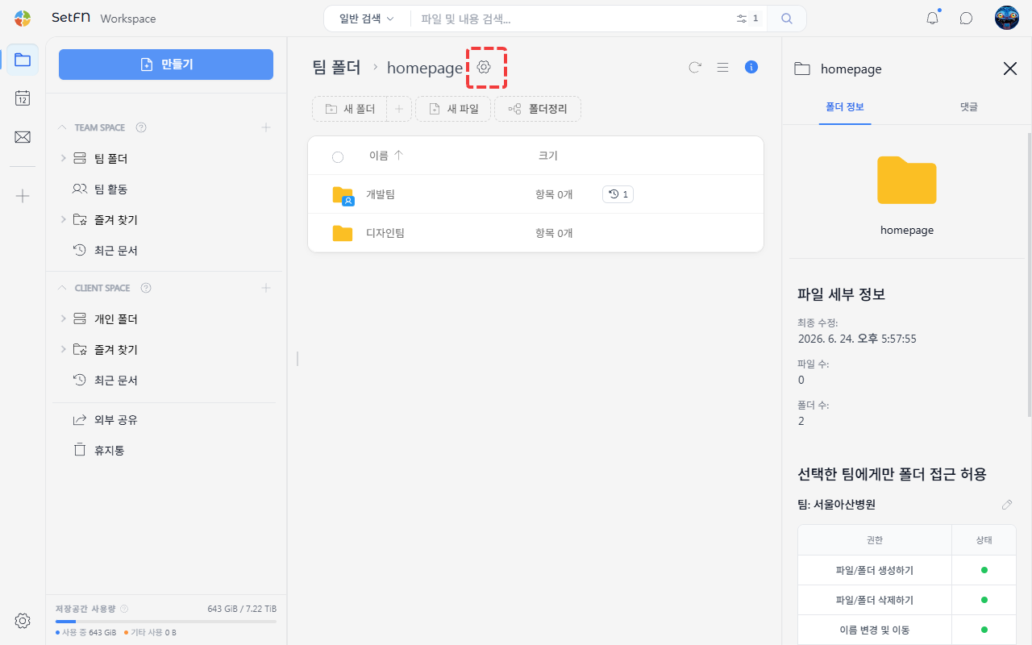Open the 디자인팀 folder name
Image resolution: width=1032 pixels, height=645 pixels.
point(385,233)
